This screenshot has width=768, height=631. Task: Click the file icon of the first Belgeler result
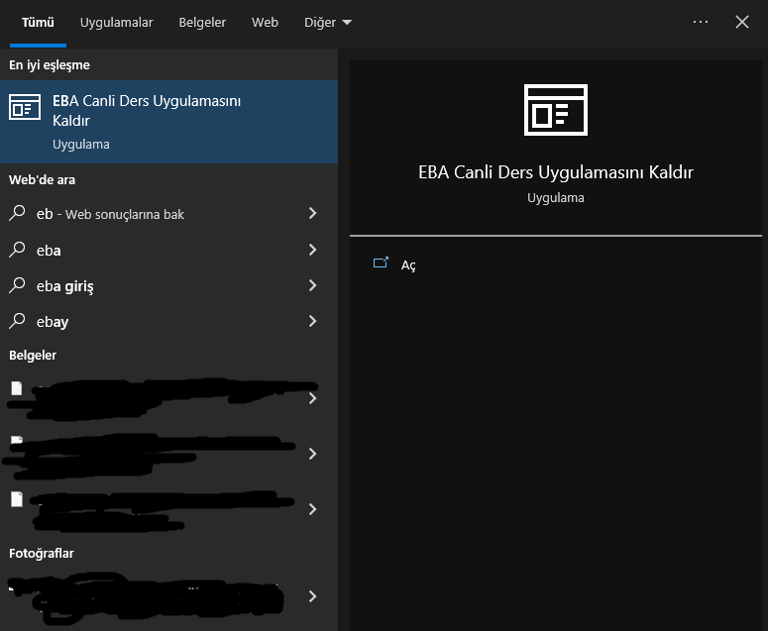[17, 388]
